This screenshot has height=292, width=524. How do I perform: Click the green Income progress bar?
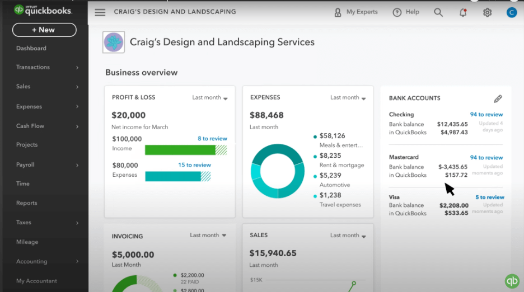tap(186, 150)
